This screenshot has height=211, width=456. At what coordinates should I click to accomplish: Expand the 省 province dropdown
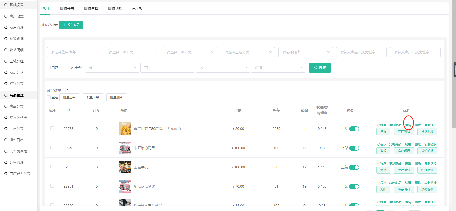coord(112,68)
